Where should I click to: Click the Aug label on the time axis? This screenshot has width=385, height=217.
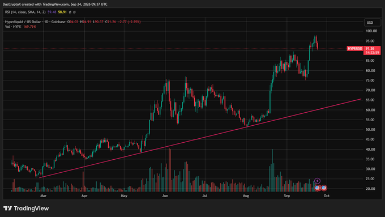coord(246,196)
